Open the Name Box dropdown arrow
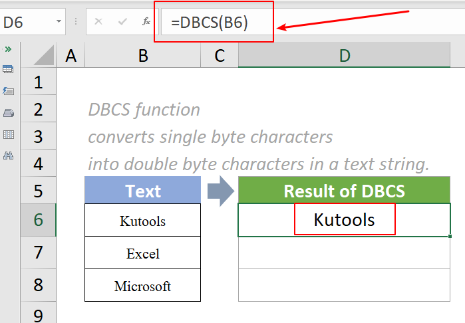Viewport: 465px width, 323px height. [x=60, y=22]
